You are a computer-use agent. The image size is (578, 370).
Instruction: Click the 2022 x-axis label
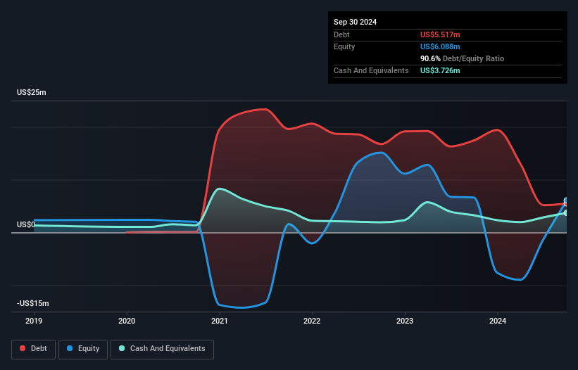[x=312, y=321]
